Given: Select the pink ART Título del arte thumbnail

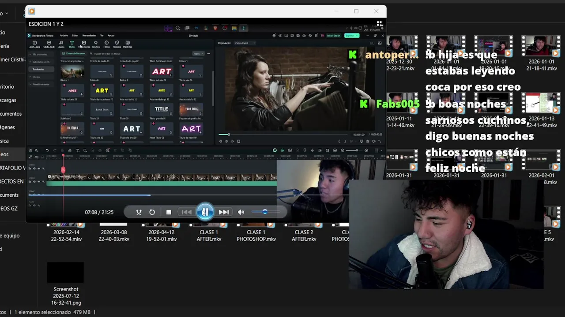Looking at the screenshot, I should (x=162, y=71).
